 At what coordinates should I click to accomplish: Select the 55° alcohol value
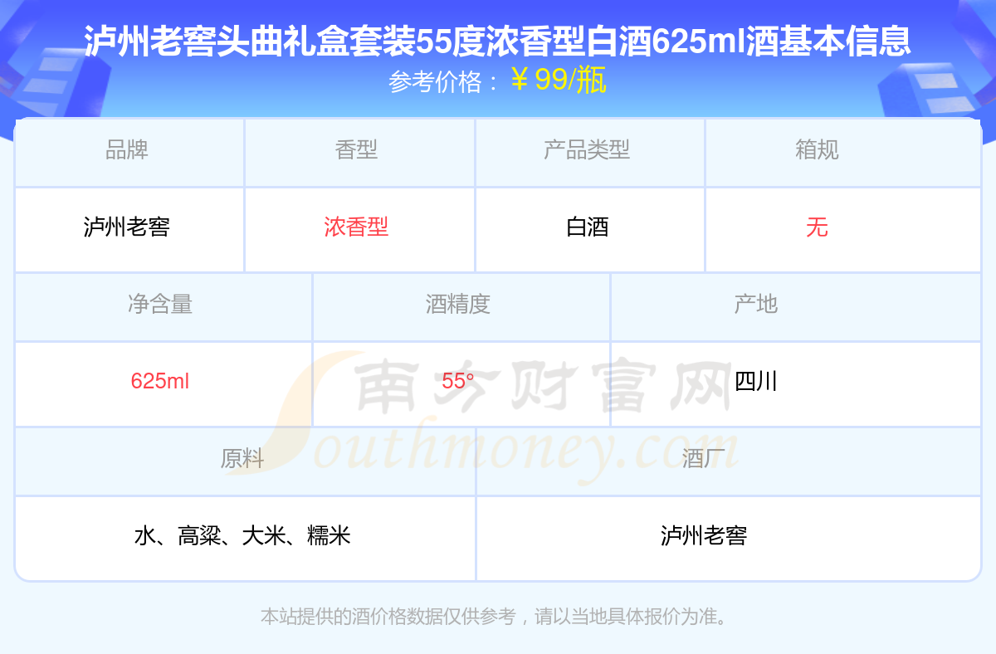[x=458, y=382]
